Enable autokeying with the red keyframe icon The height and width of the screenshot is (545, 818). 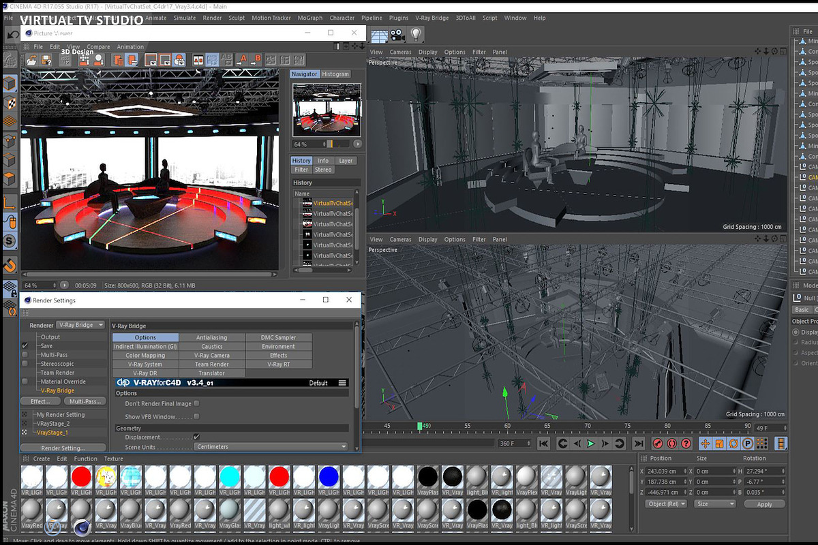671,443
